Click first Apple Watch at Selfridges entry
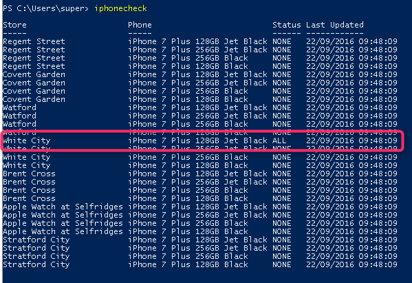The height and width of the screenshot is (283, 412). tap(63, 207)
